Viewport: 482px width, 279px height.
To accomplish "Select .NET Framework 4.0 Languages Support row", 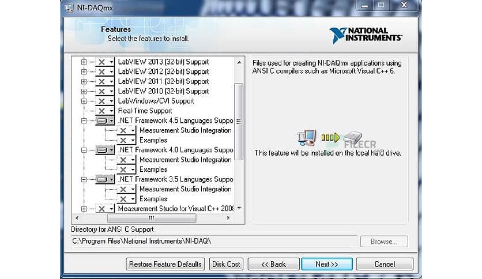I will (175, 150).
